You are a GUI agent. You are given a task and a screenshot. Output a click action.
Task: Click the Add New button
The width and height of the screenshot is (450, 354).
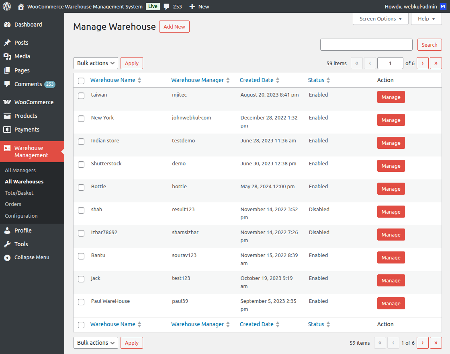(174, 27)
